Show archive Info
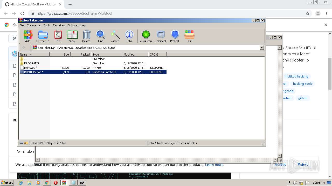 click(x=129, y=36)
